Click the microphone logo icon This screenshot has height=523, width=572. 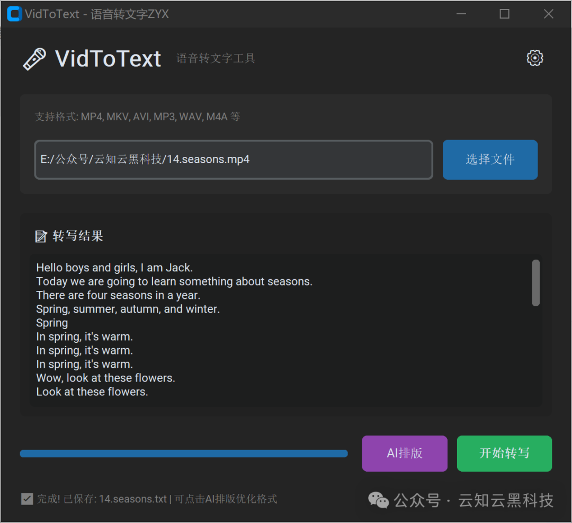pos(34,59)
